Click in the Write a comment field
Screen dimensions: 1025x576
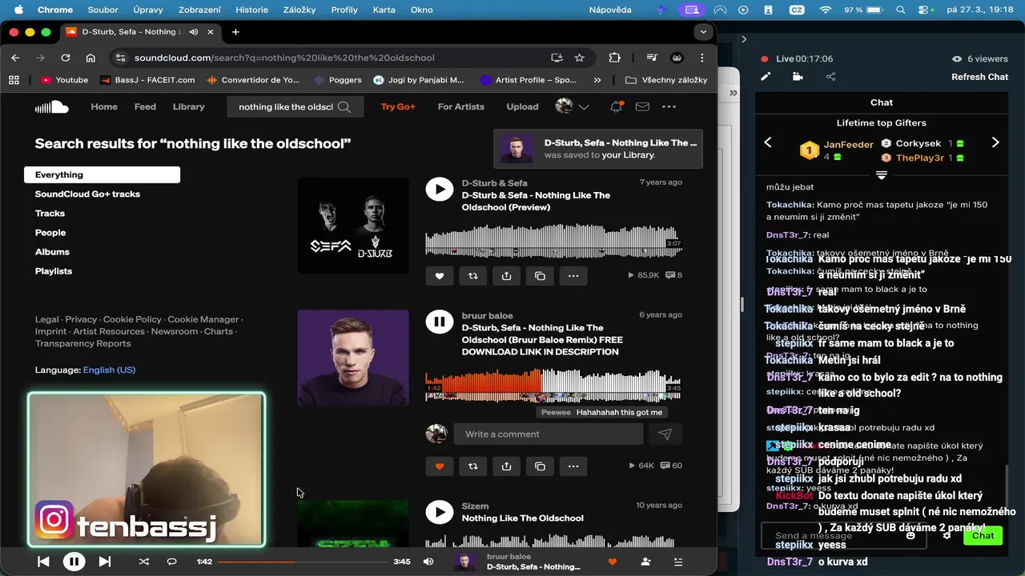coord(549,434)
